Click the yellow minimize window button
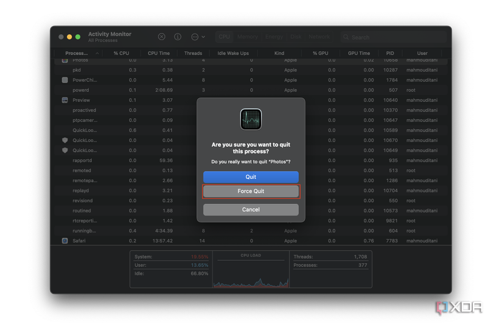This screenshot has width=502, height=335. coord(69,37)
